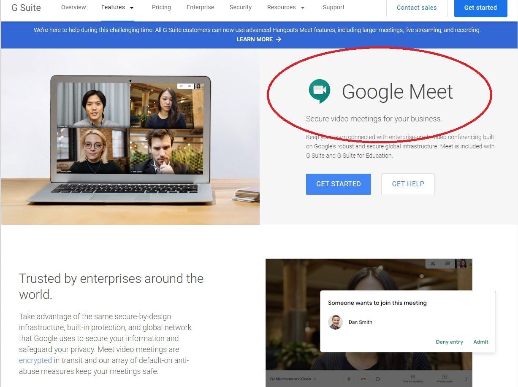The image size is (518, 387).
Task: Open the encrypted hyperlink
Action: (x=35, y=360)
